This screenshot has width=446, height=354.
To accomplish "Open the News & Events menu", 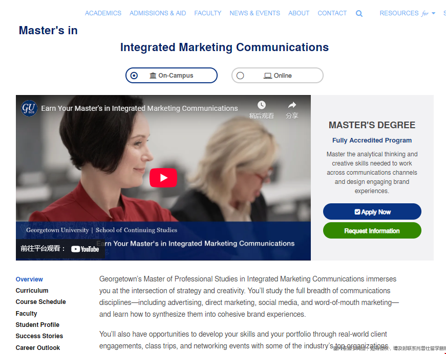I will [x=254, y=13].
